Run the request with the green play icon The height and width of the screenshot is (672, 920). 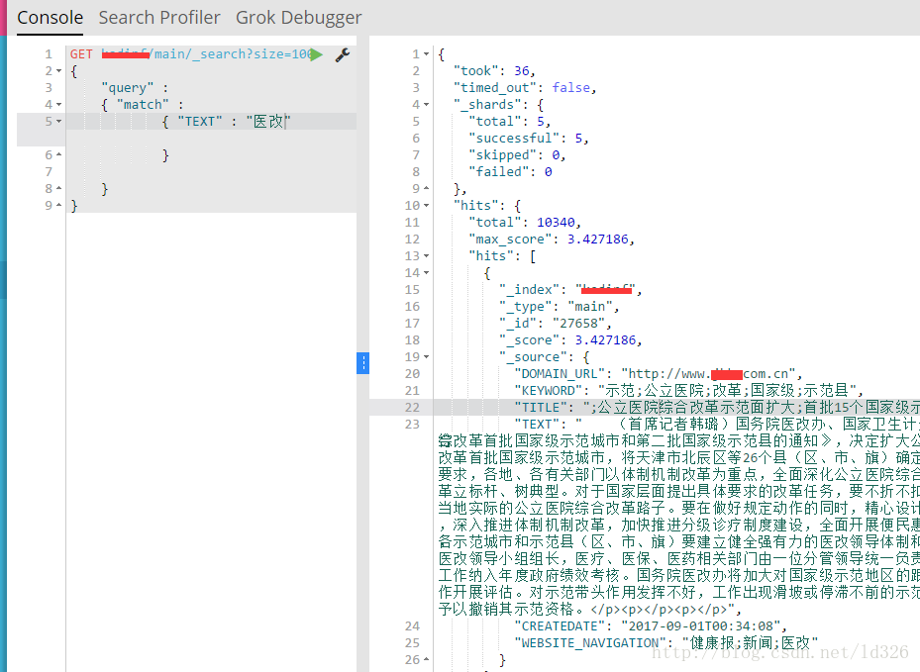click(x=316, y=54)
